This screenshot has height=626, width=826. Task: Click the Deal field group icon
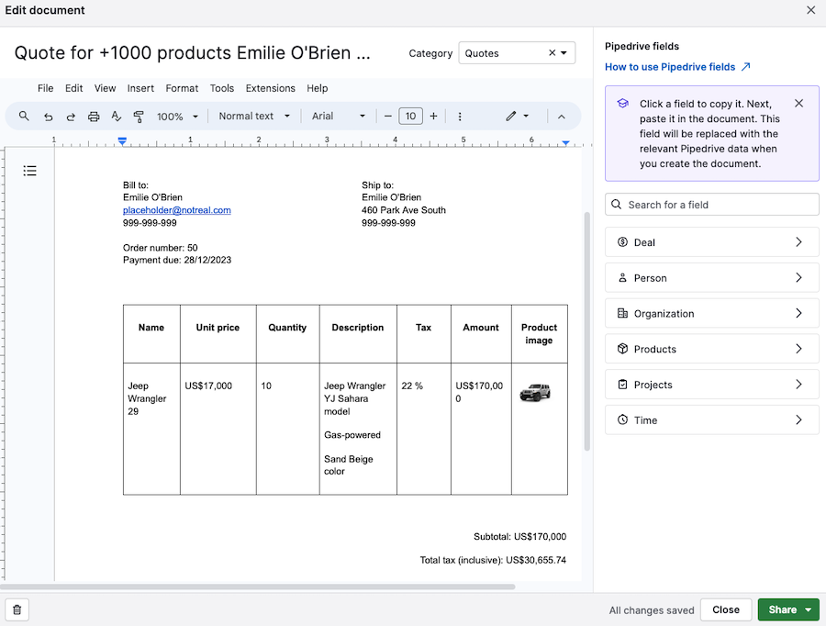pos(622,242)
